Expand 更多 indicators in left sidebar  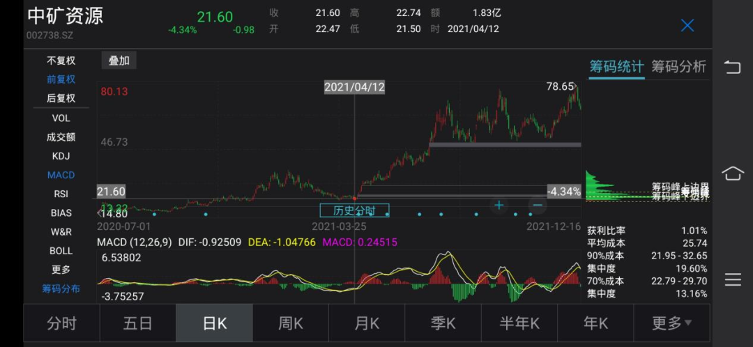[x=61, y=270]
